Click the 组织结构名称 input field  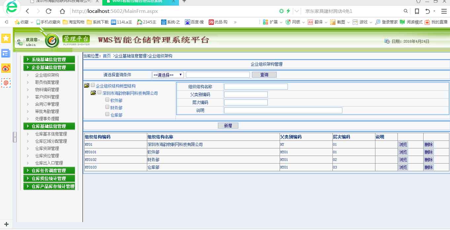pyautogui.click(x=256, y=87)
